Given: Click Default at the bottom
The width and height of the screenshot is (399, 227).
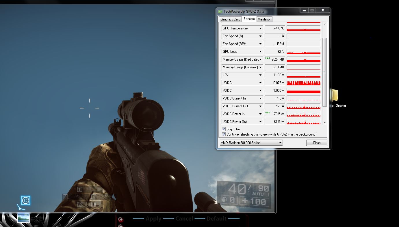Looking at the screenshot, I should [x=216, y=219].
